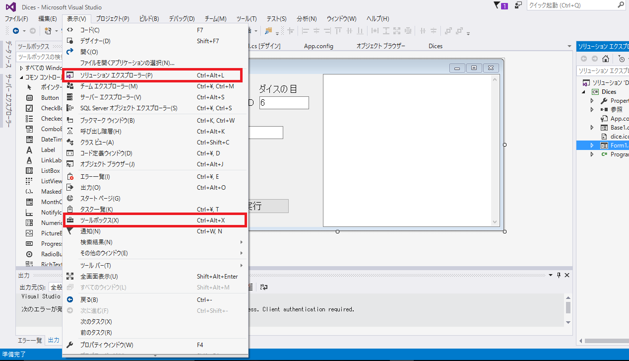Screen dimensions: 629x361
Task: Click the ダイスの目 text field containing 6
Action: coord(284,103)
